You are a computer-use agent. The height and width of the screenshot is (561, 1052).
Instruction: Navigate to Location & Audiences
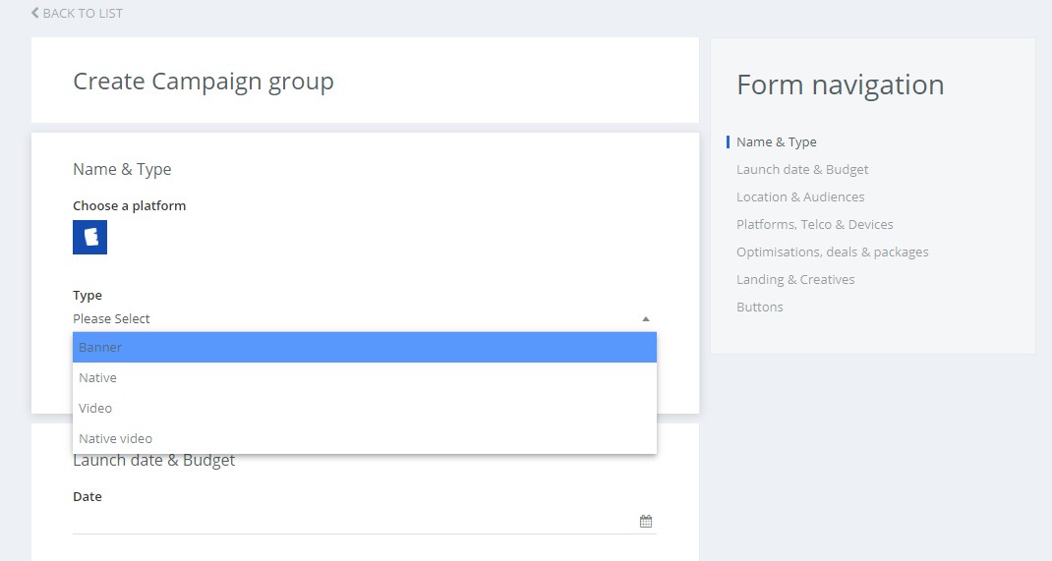[800, 197]
